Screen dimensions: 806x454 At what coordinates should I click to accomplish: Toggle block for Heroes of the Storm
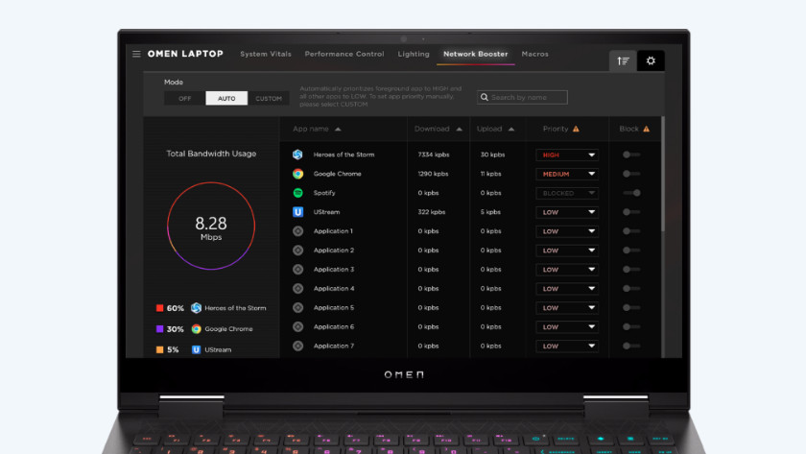pyautogui.click(x=631, y=155)
